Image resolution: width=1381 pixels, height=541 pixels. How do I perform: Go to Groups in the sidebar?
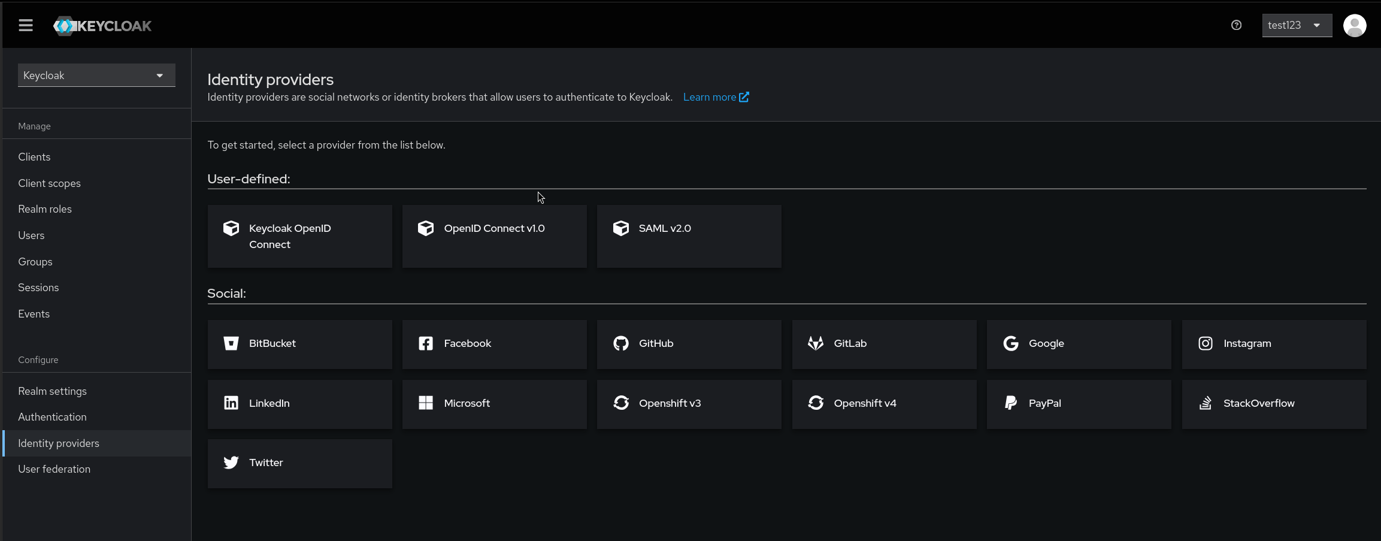click(x=35, y=262)
